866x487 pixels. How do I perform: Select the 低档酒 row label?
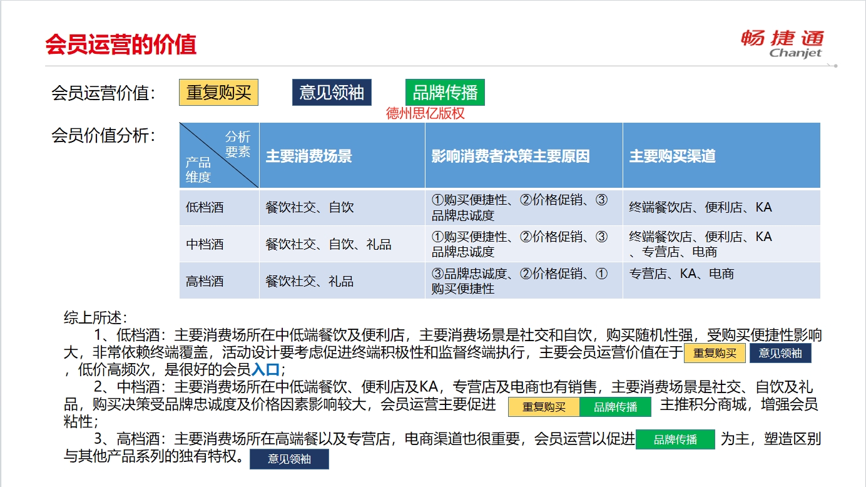[x=205, y=207]
